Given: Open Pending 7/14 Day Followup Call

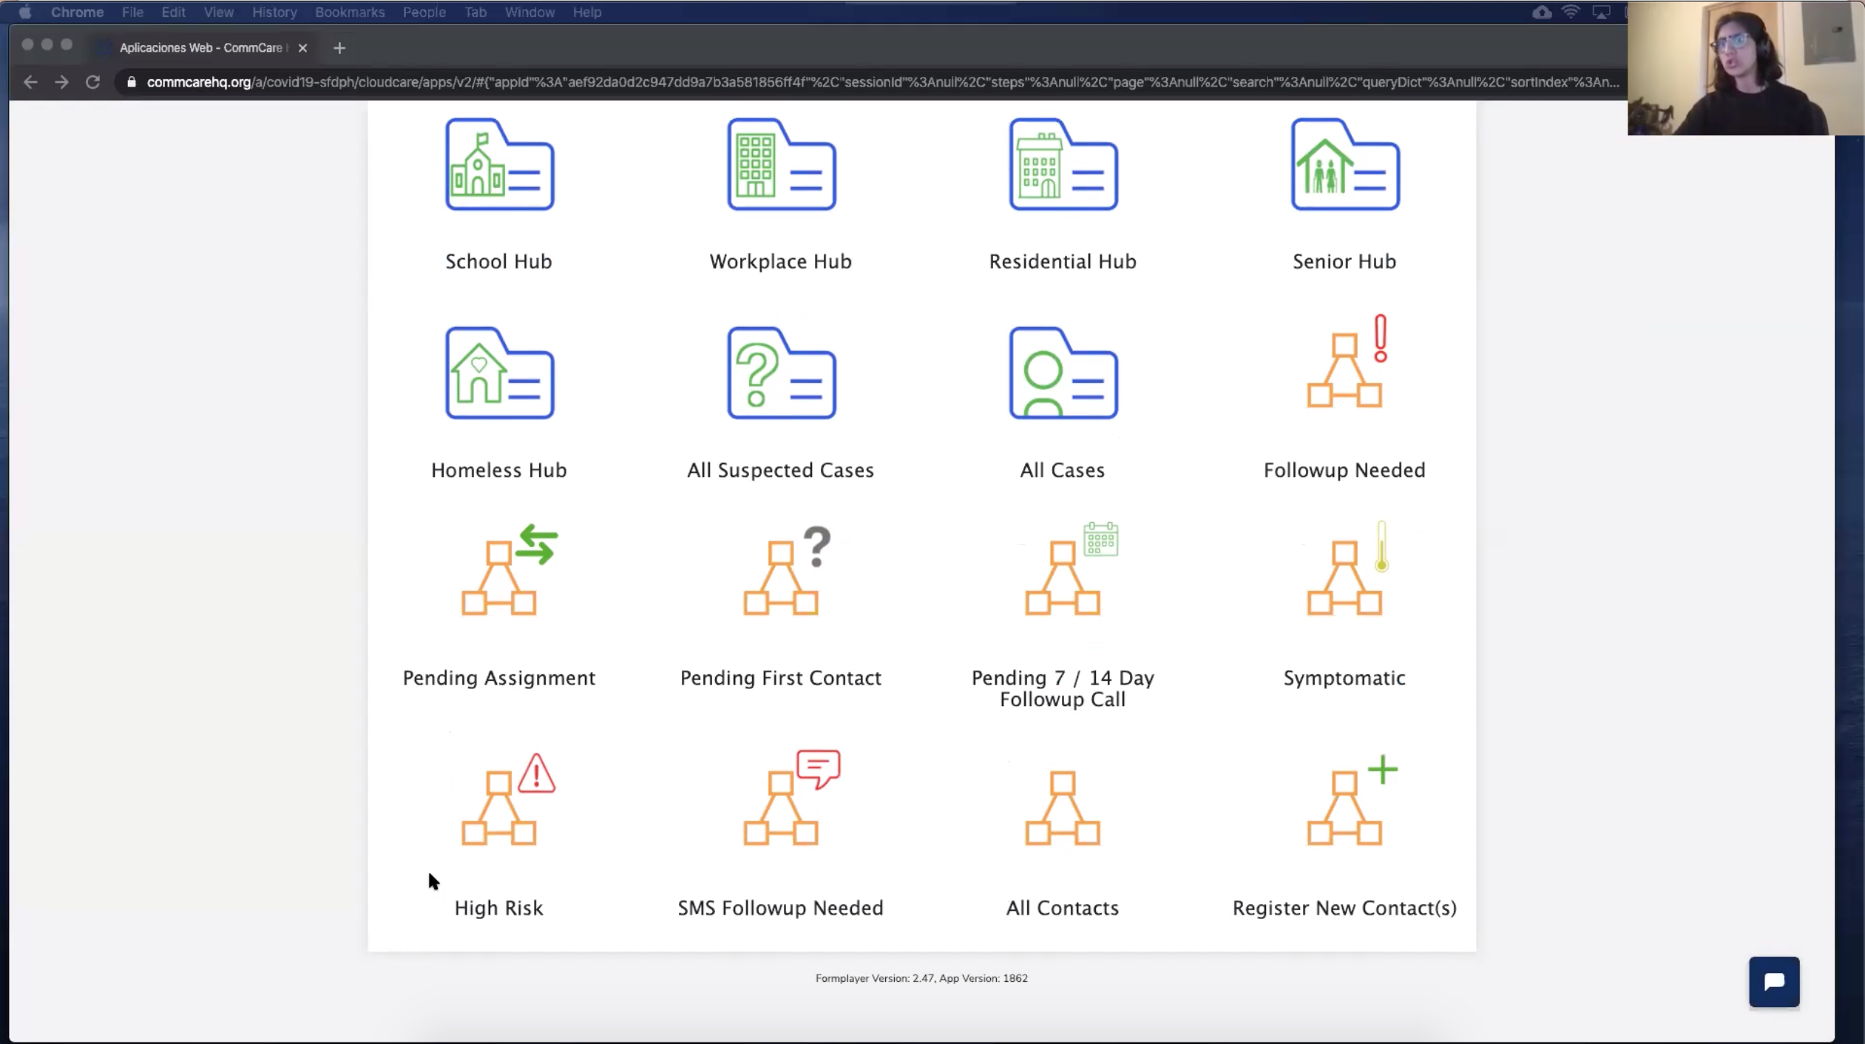Looking at the screenshot, I should click(x=1062, y=615).
